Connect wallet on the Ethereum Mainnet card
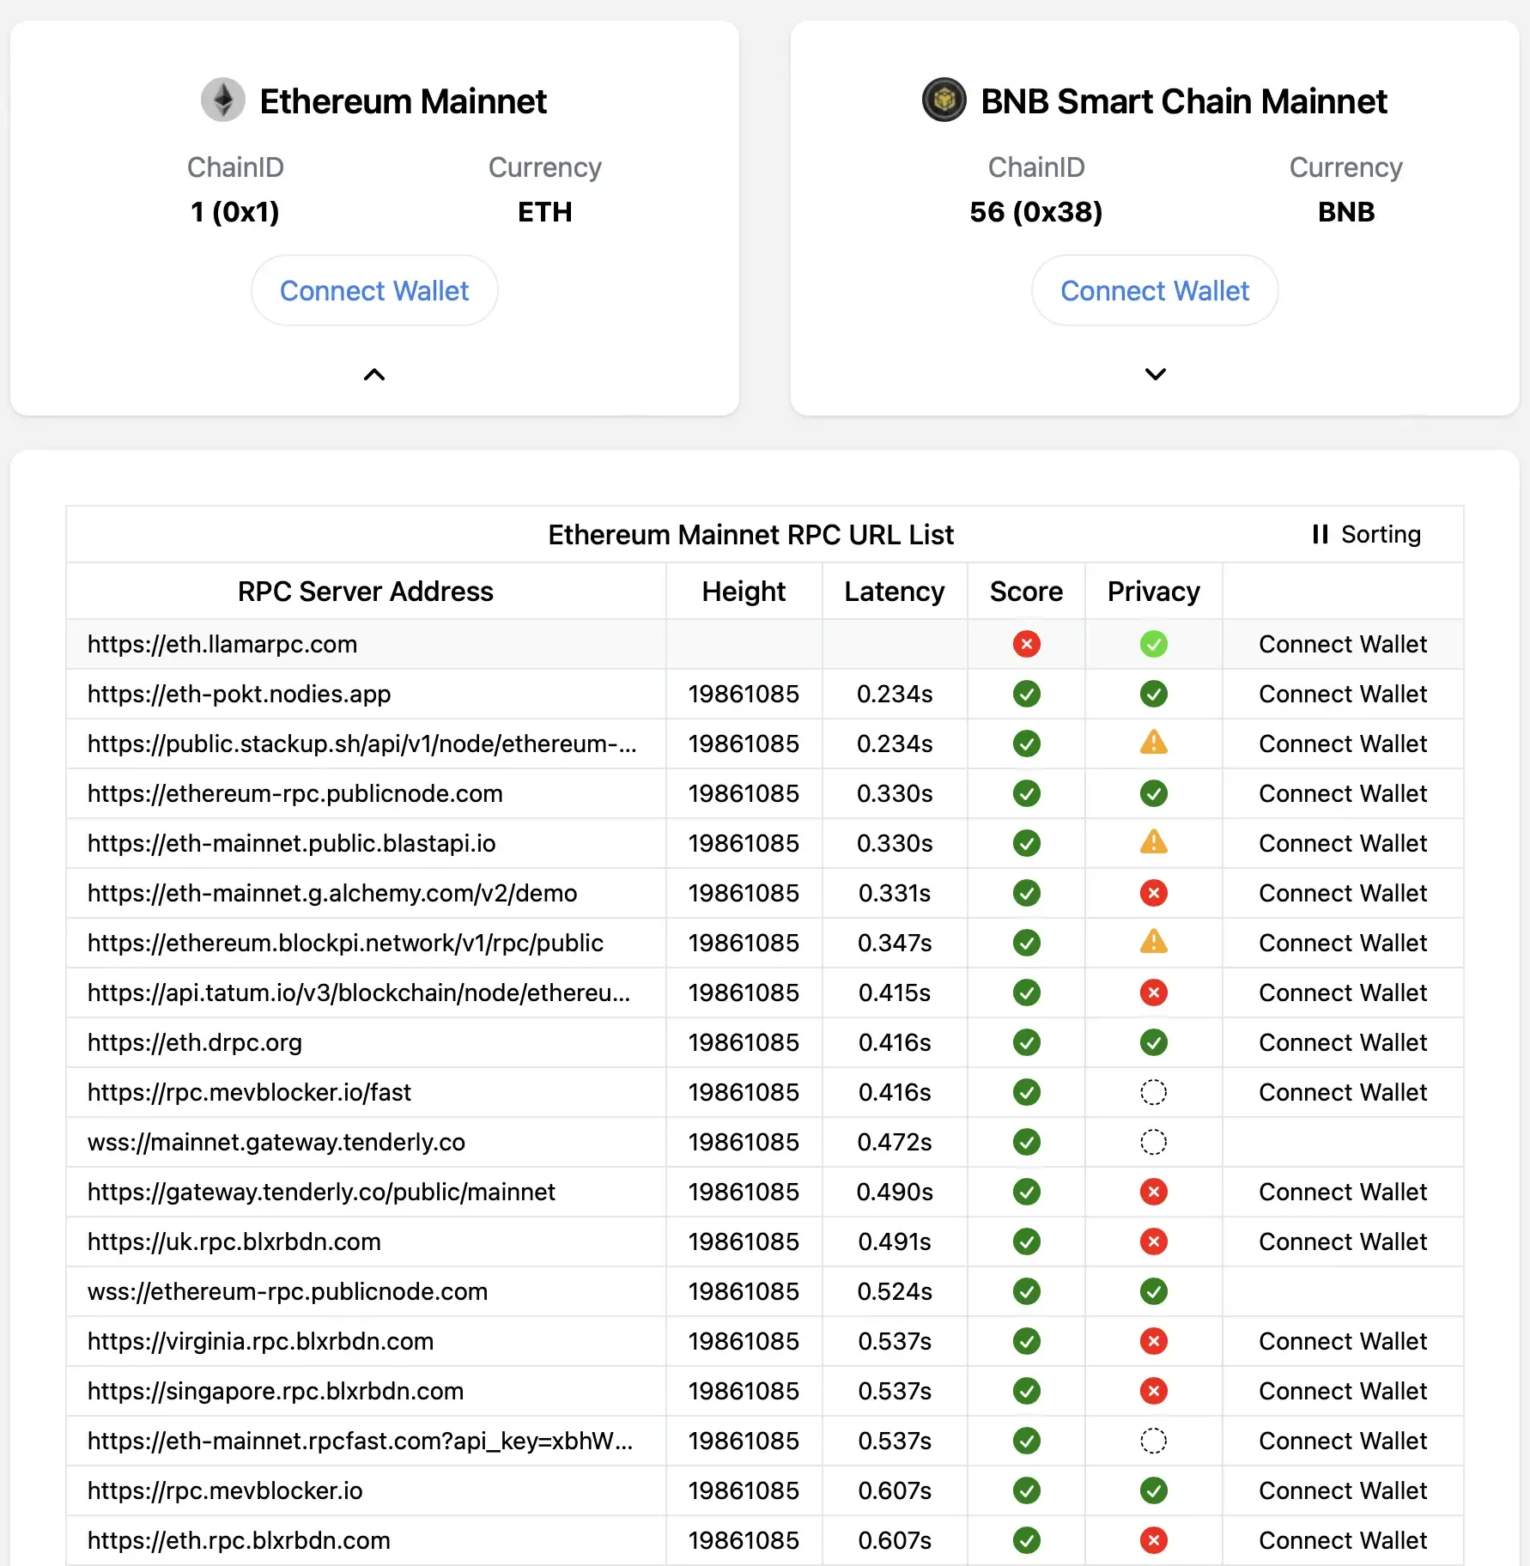This screenshot has height=1566, width=1530. click(374, 291)
